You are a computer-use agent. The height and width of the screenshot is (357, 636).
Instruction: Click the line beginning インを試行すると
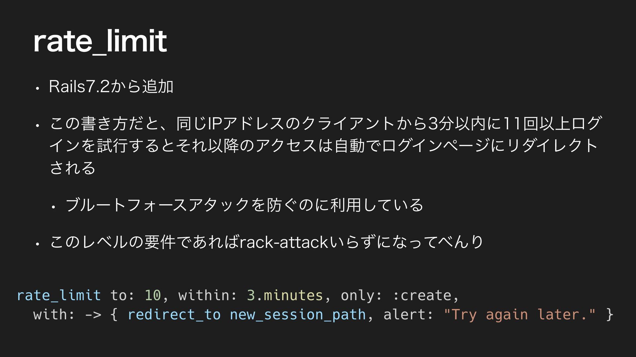click(x=324, y=146)
